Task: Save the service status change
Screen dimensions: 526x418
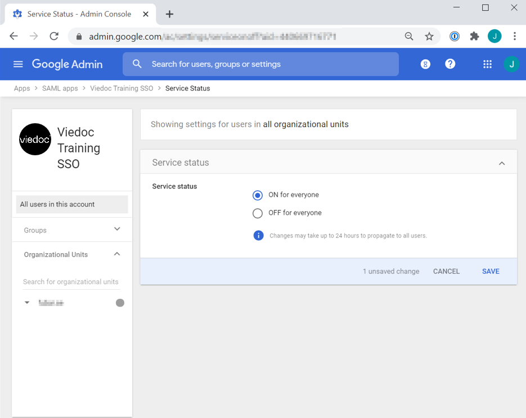Action: 491,271
